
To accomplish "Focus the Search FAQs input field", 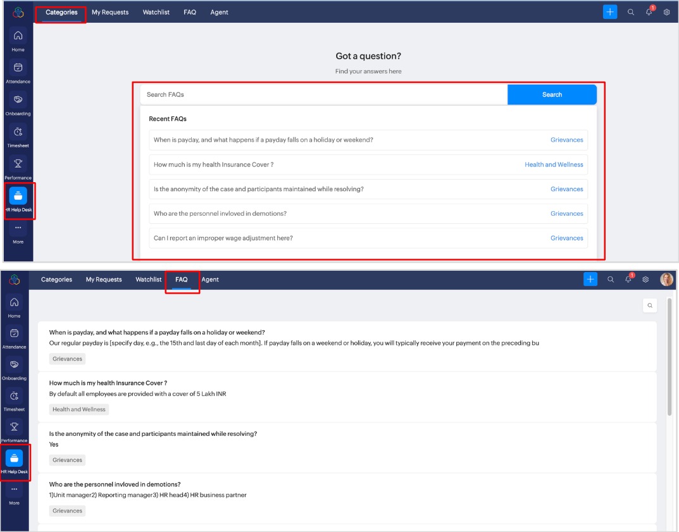I will tap(323, 94).
